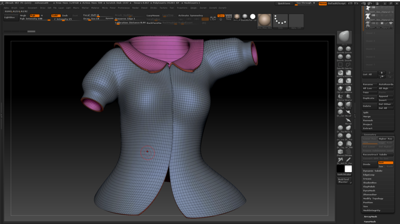Move the subtool up with arrow icon
Screen dimensions: 400x224
tap(382, 73)
